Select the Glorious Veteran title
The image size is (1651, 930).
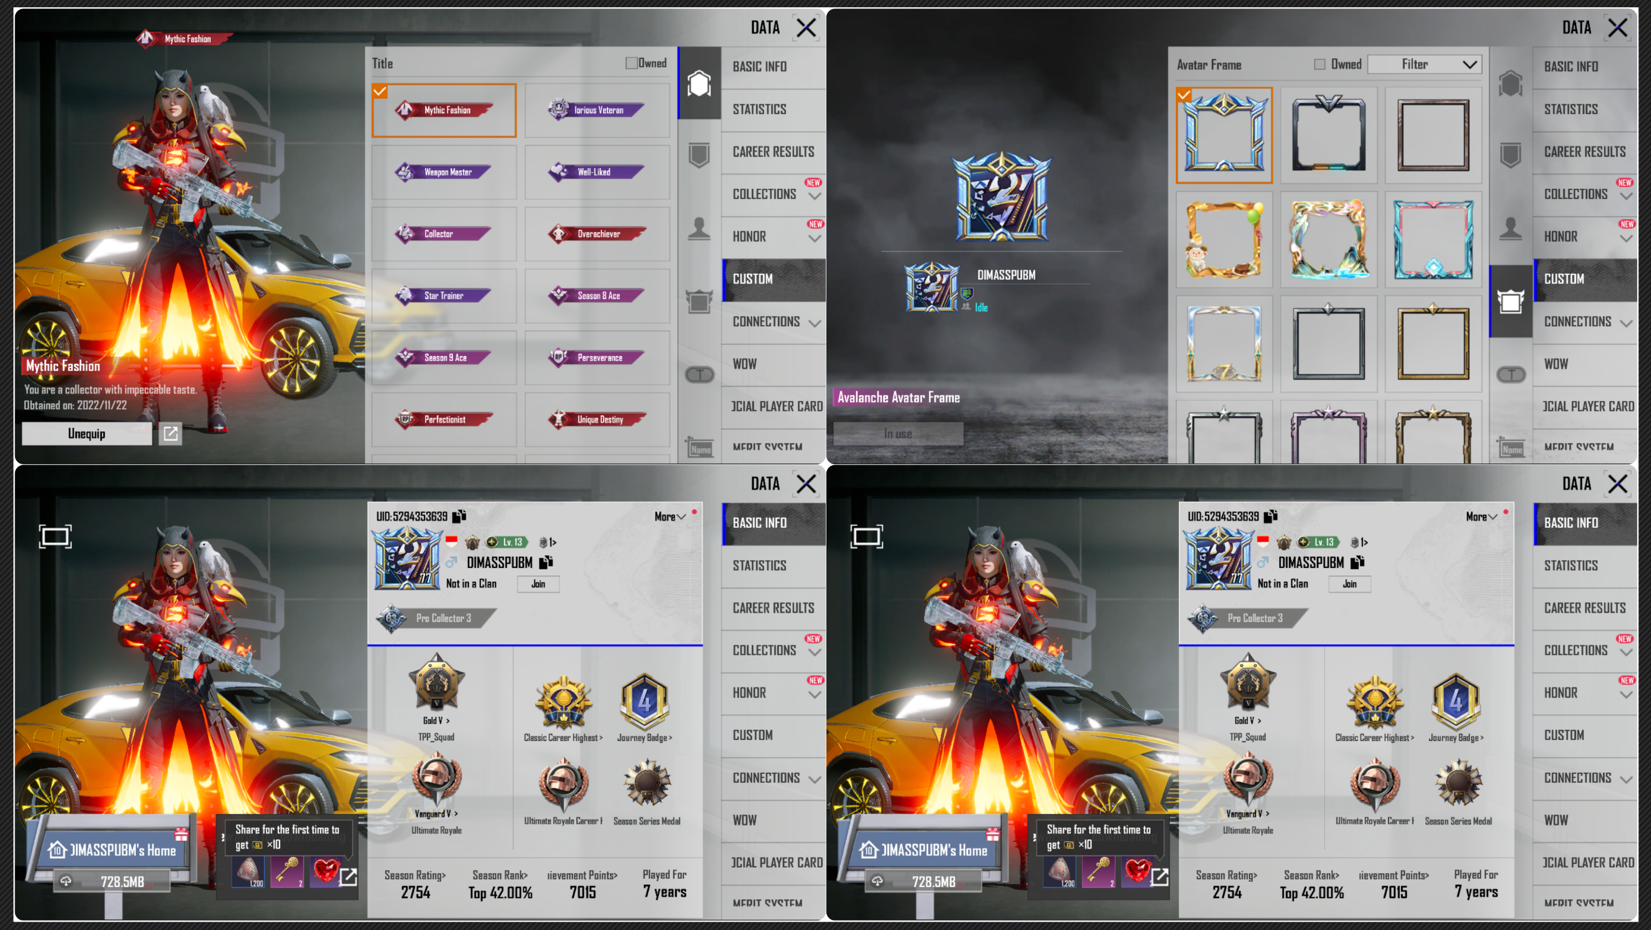[x=596, y=110]
